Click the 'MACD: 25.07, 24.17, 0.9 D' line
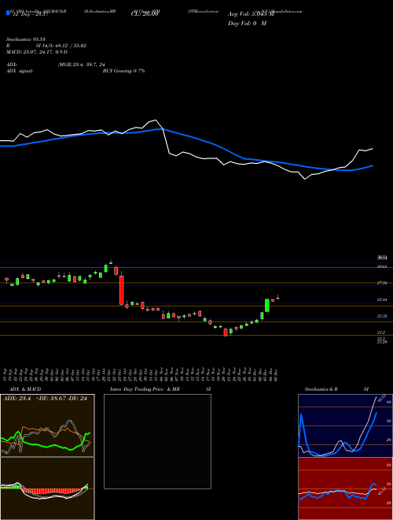Screen dimensions: 393x520 tap(37, 52)
